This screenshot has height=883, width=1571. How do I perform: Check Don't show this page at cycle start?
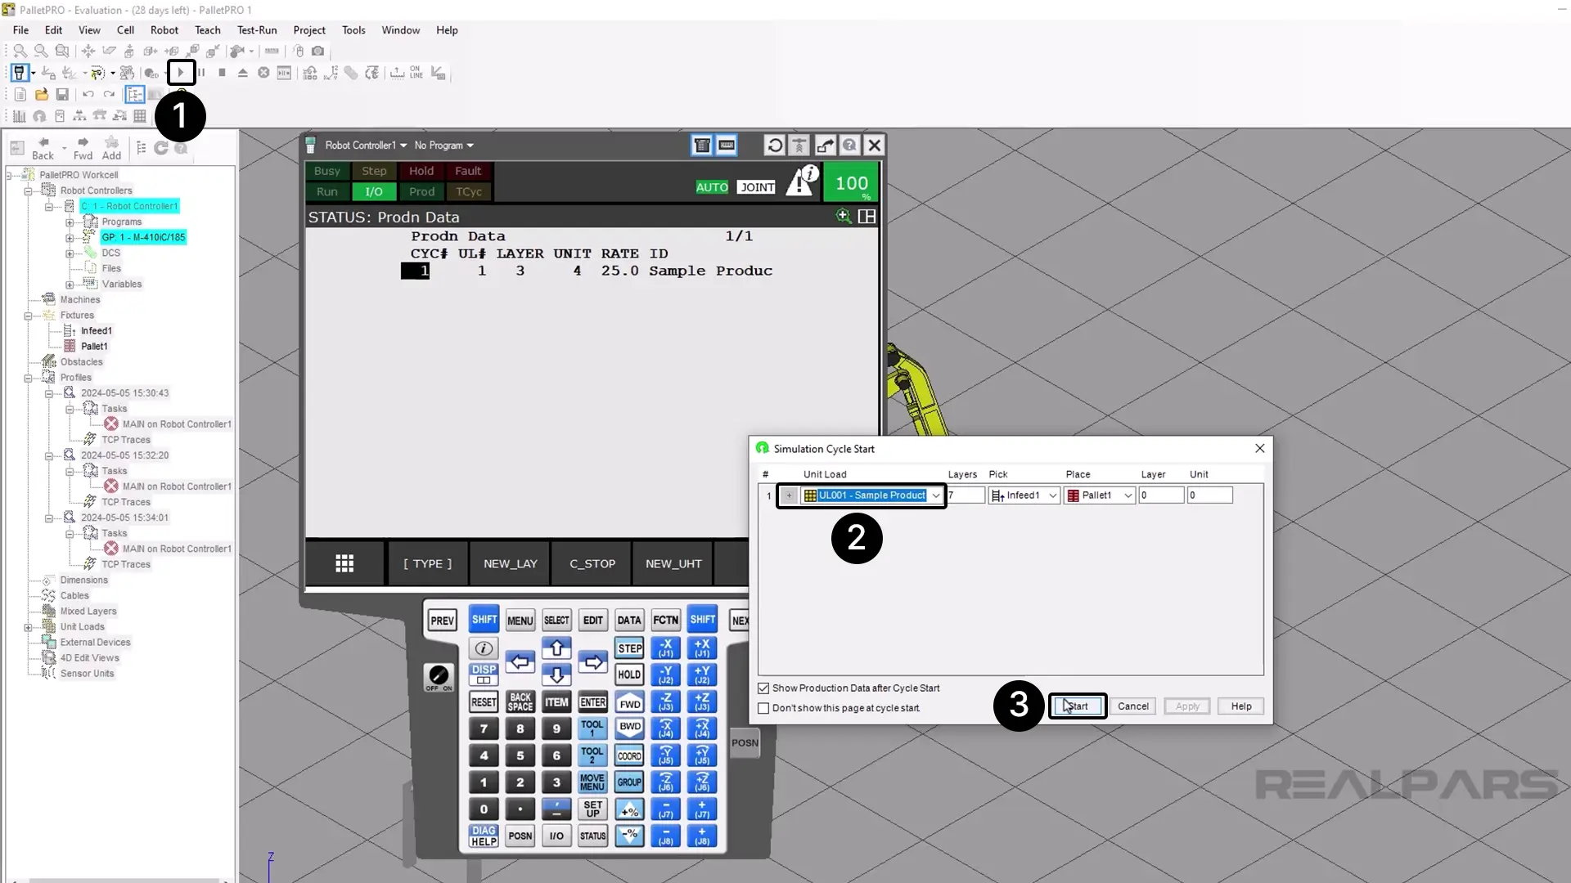tap(763, 709)
